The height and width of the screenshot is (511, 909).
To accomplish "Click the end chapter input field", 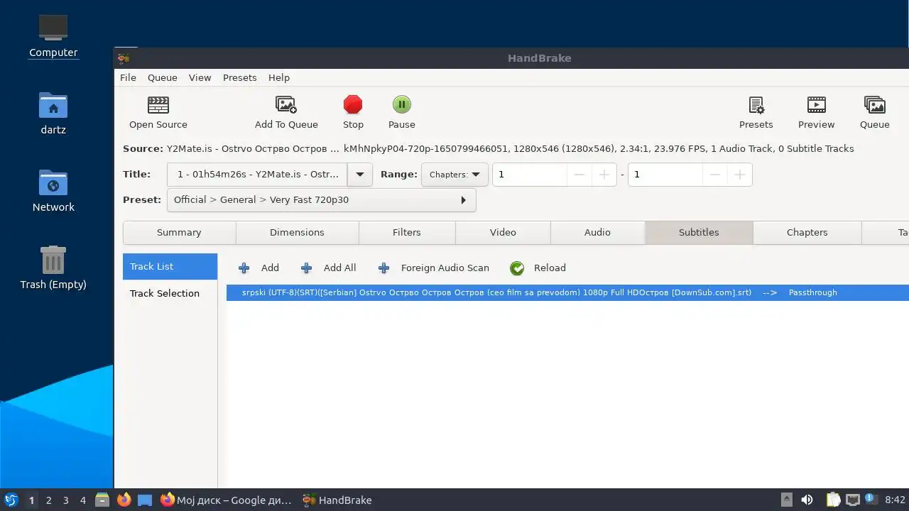I will point(665,175).
